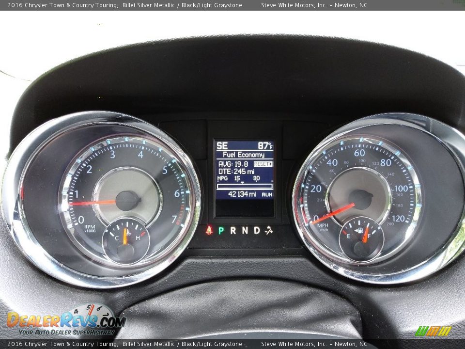
Task: Click '2016 Chrysler Town & Country Touring' in top caption
Action: click(x=62, y=5)
